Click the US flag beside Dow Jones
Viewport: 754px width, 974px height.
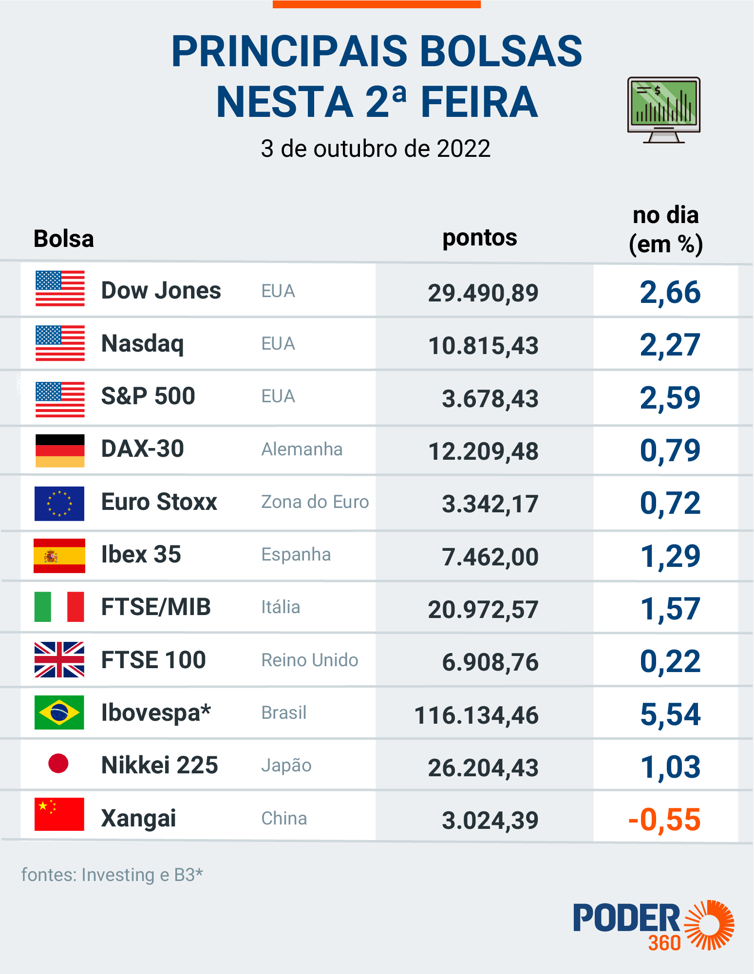tap(60, 288)
